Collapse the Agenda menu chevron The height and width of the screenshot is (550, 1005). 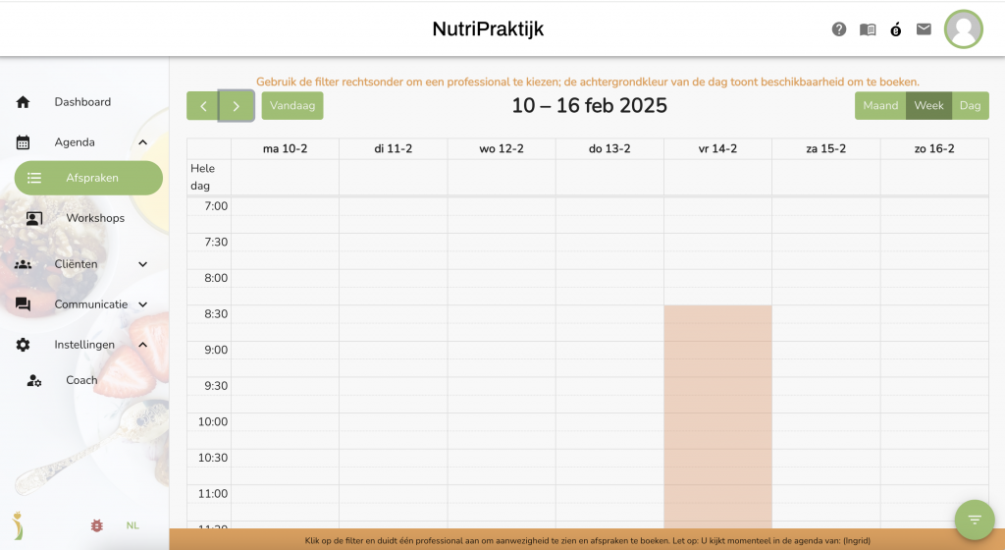pyautogui.click(x=142, y=142)
